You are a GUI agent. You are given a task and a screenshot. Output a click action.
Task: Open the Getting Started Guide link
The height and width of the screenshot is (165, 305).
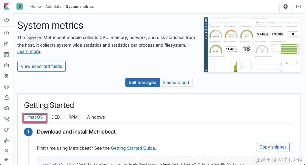pos(133,148)
